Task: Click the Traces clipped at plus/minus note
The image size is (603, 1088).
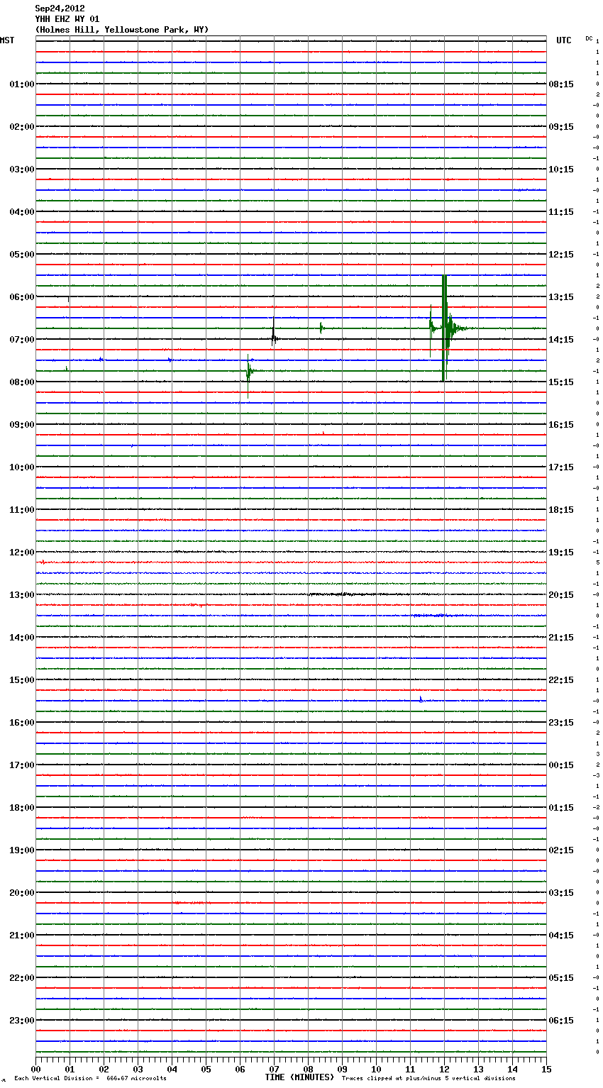Action: tap(428, 1078)
